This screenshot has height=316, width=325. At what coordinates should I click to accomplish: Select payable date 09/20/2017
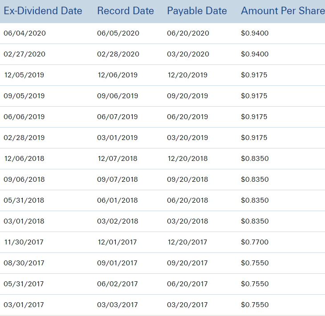[x=187, y=263]
